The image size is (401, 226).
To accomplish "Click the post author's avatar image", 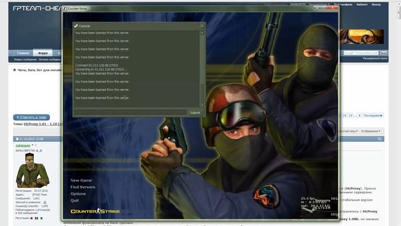I will tap(32, 170).
